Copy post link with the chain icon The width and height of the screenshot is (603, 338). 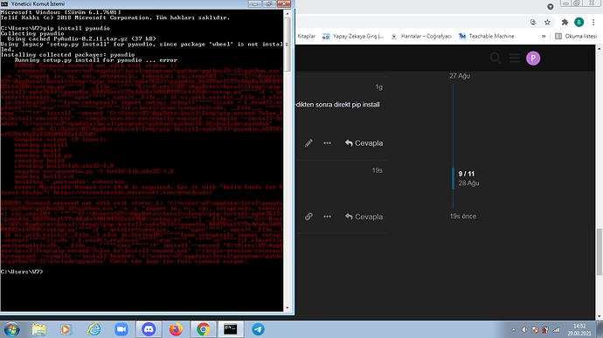[x=308, y=217]
